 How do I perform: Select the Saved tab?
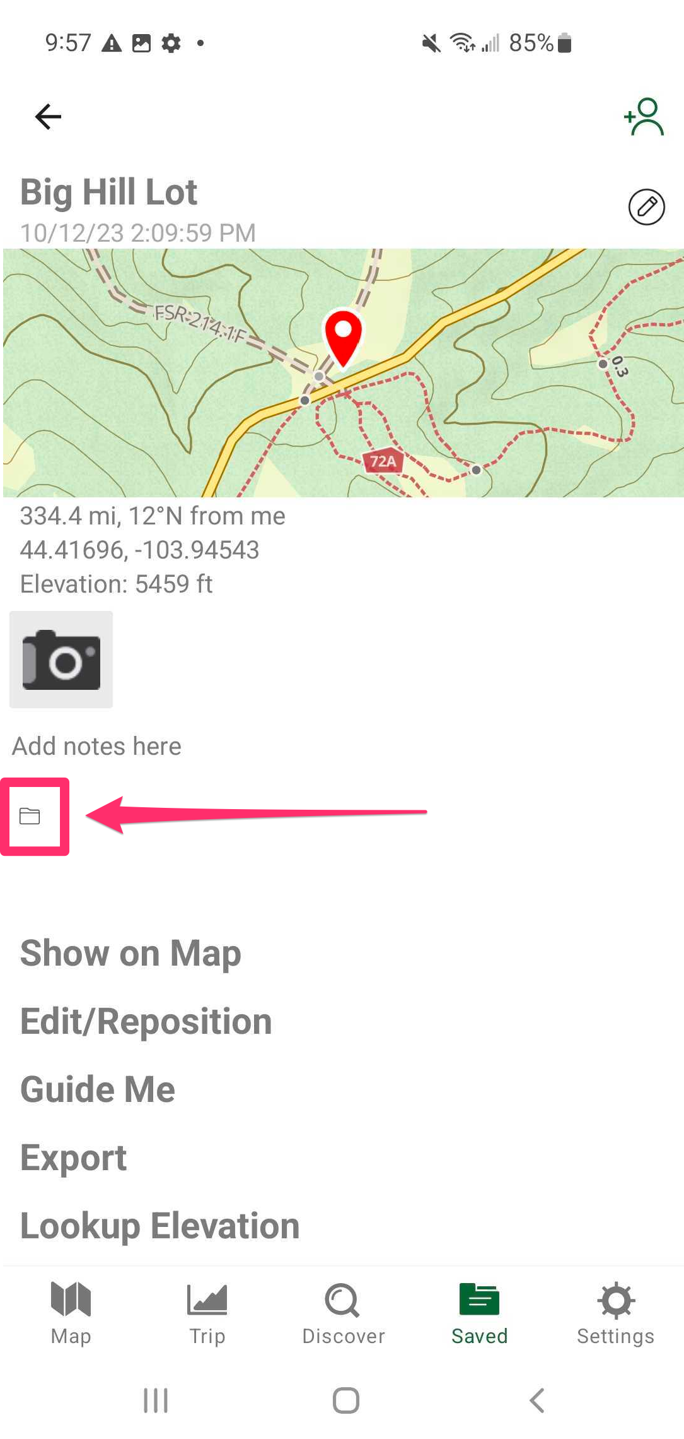pyautogui.click(x=479, y=1312)
